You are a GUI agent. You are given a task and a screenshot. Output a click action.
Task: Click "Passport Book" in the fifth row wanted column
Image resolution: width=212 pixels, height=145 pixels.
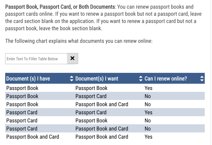[x=91, y=121]
